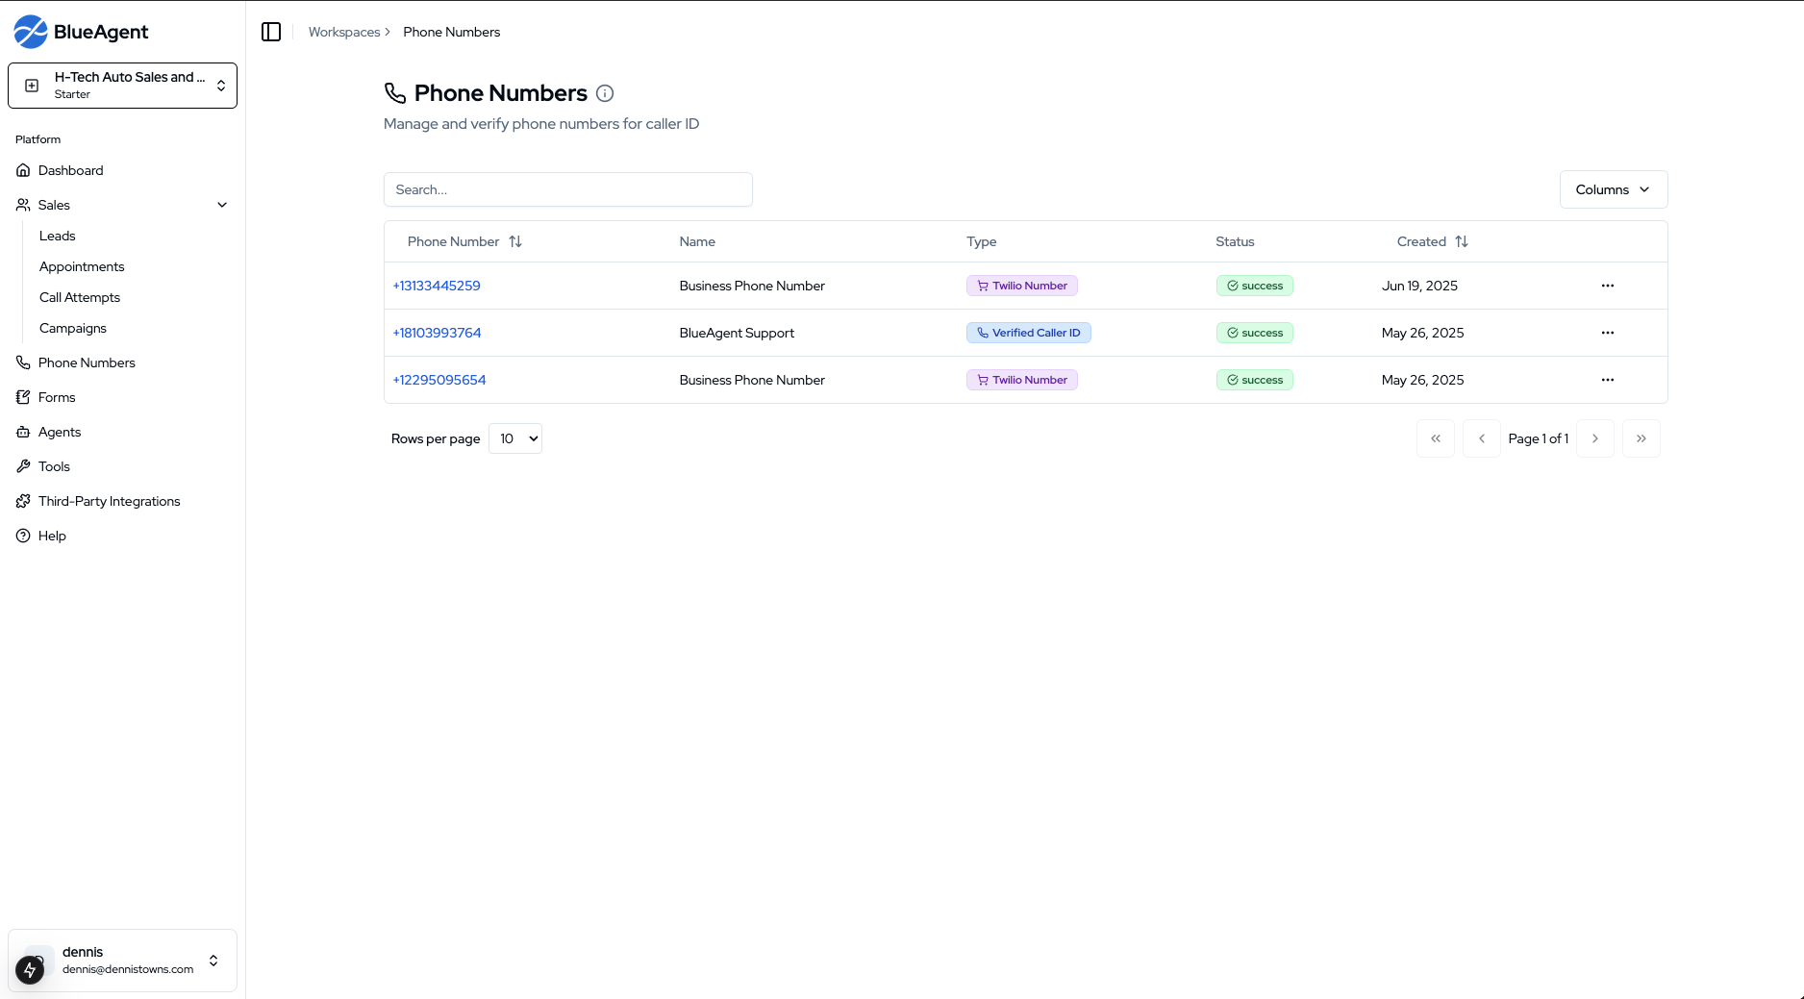
Task: Open phone number +13133445259 link
Action: (437, 286)
